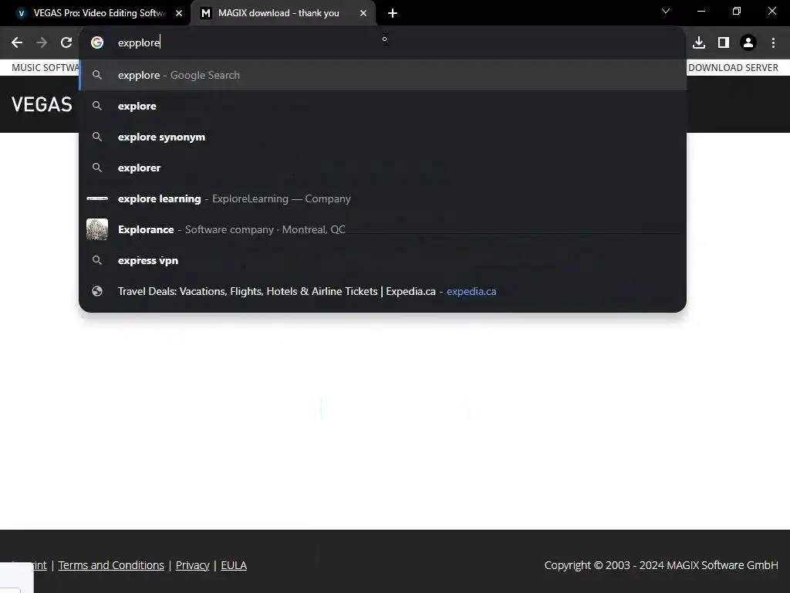Choose the 'explore' suggestion
The height and width of the screenshot is (593, 790).
(x=383, y=106)
